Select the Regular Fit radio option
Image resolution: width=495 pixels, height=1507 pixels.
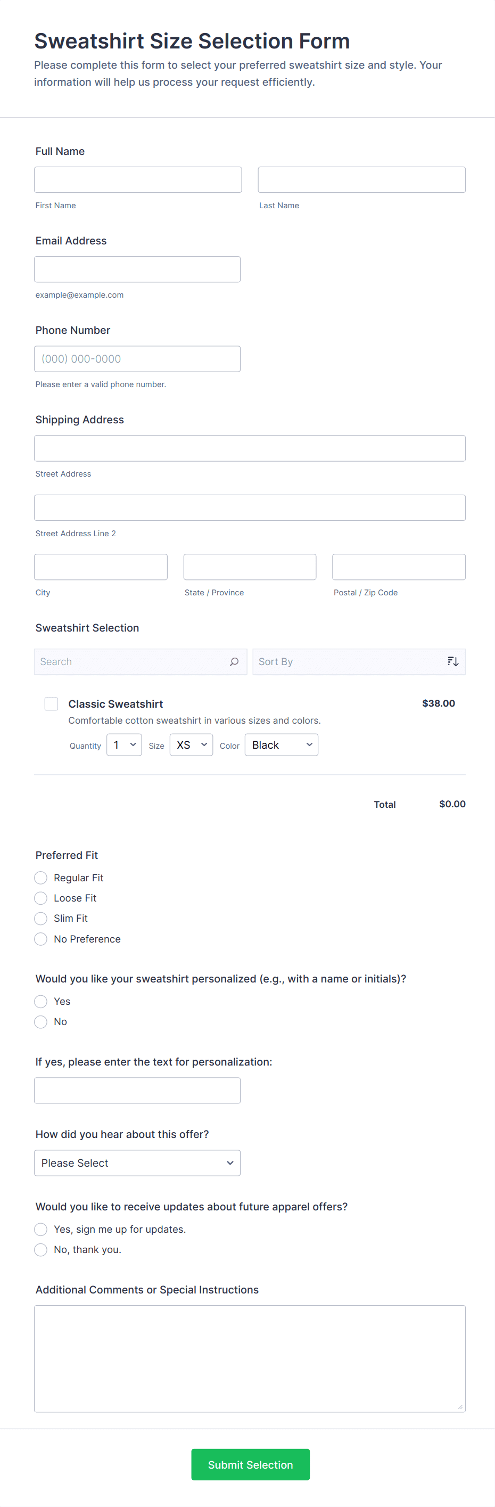click(x=41, y=878)
